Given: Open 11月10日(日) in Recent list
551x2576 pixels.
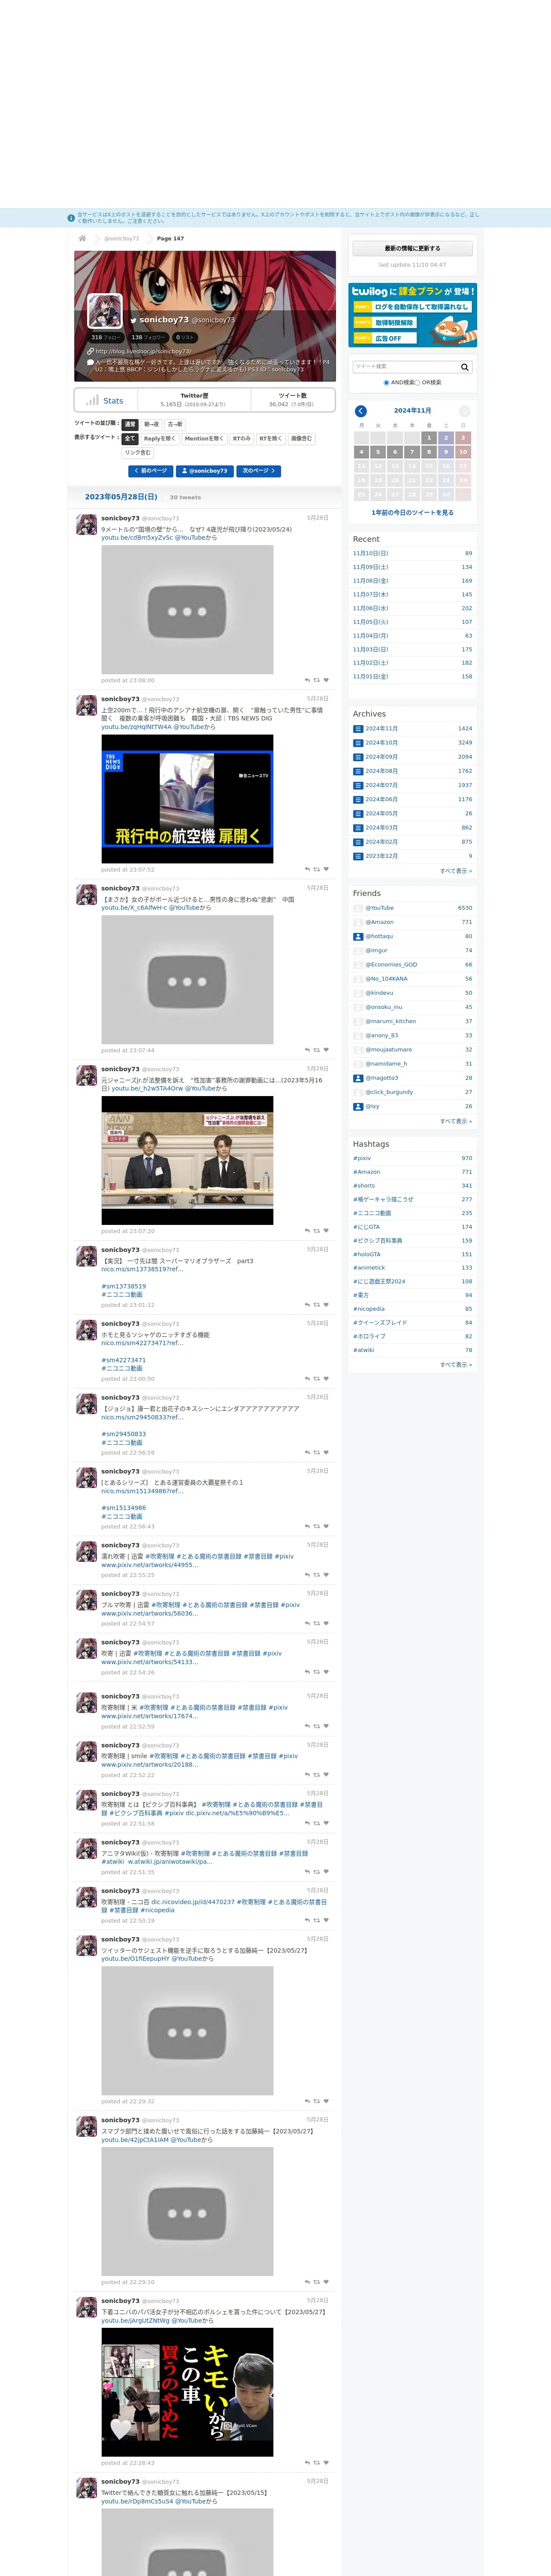Looking at the screenshot, I should [x=370, y=553].
